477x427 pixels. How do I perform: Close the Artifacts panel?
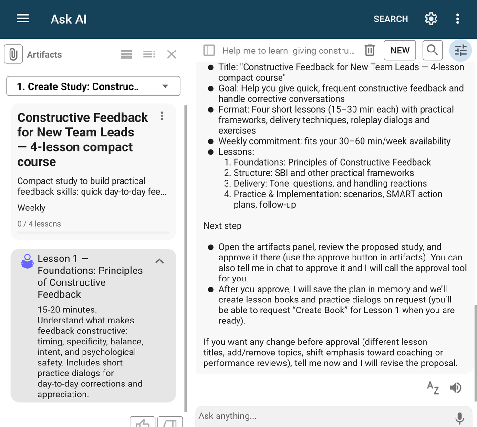click(x=172, y=54)
